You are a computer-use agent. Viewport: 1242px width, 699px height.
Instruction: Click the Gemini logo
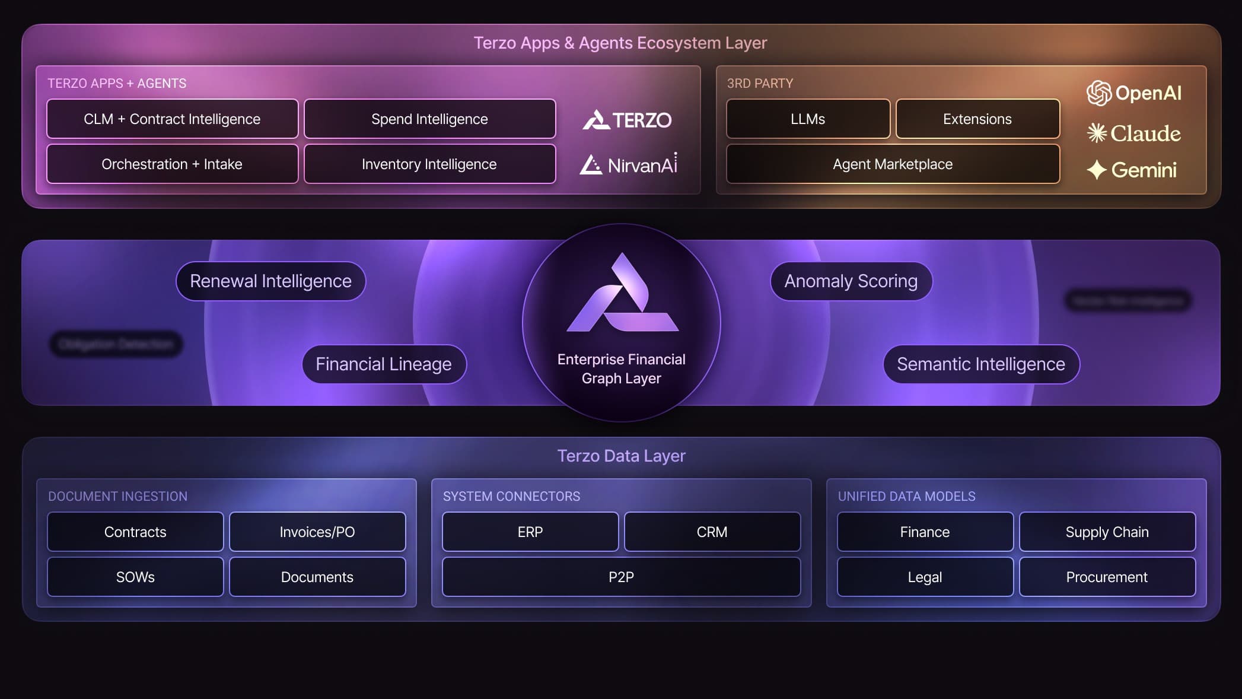pyautogui.click(x=1132, y=170)
